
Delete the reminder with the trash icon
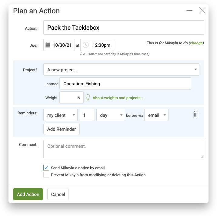tap(195, 114)
